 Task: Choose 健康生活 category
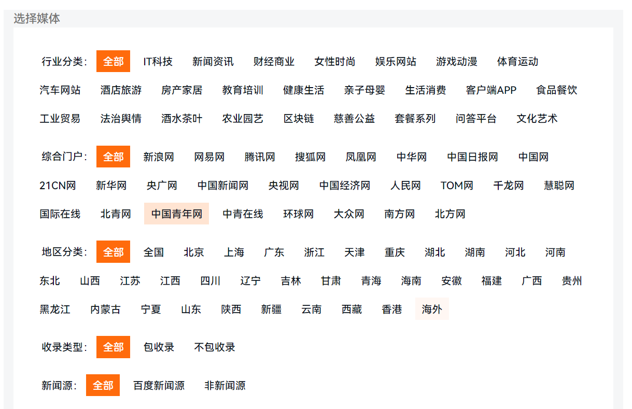[304, 90]
